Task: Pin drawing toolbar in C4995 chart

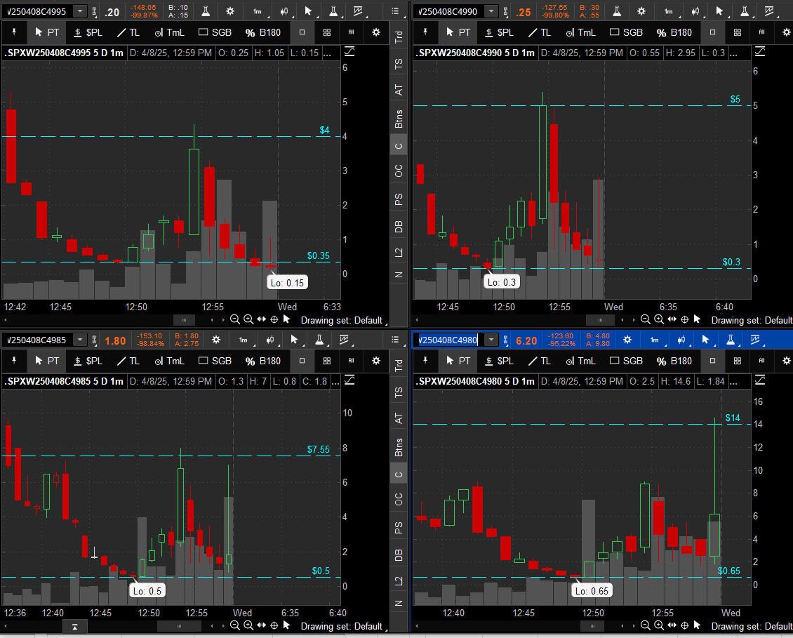Action: click(x=14, y=32)
